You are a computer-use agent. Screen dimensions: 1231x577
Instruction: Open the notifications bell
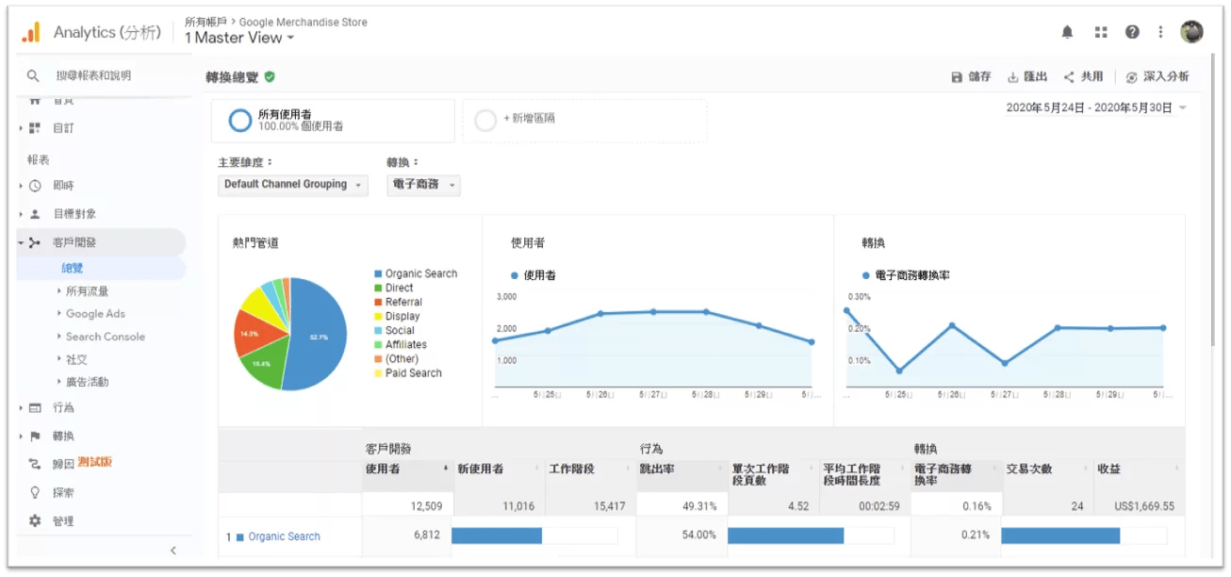tap(1067, 32)
